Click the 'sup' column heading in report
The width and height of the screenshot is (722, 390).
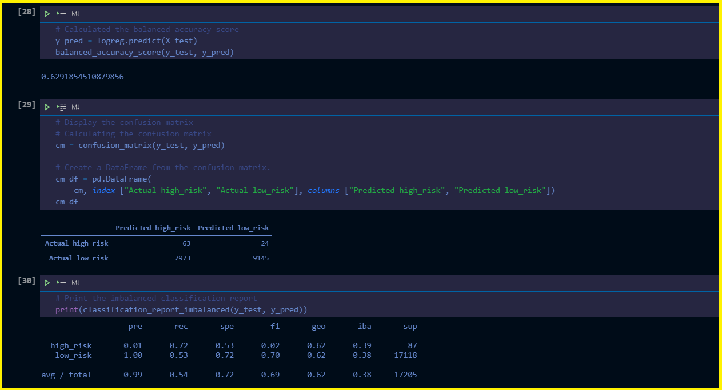pos(410,327)
